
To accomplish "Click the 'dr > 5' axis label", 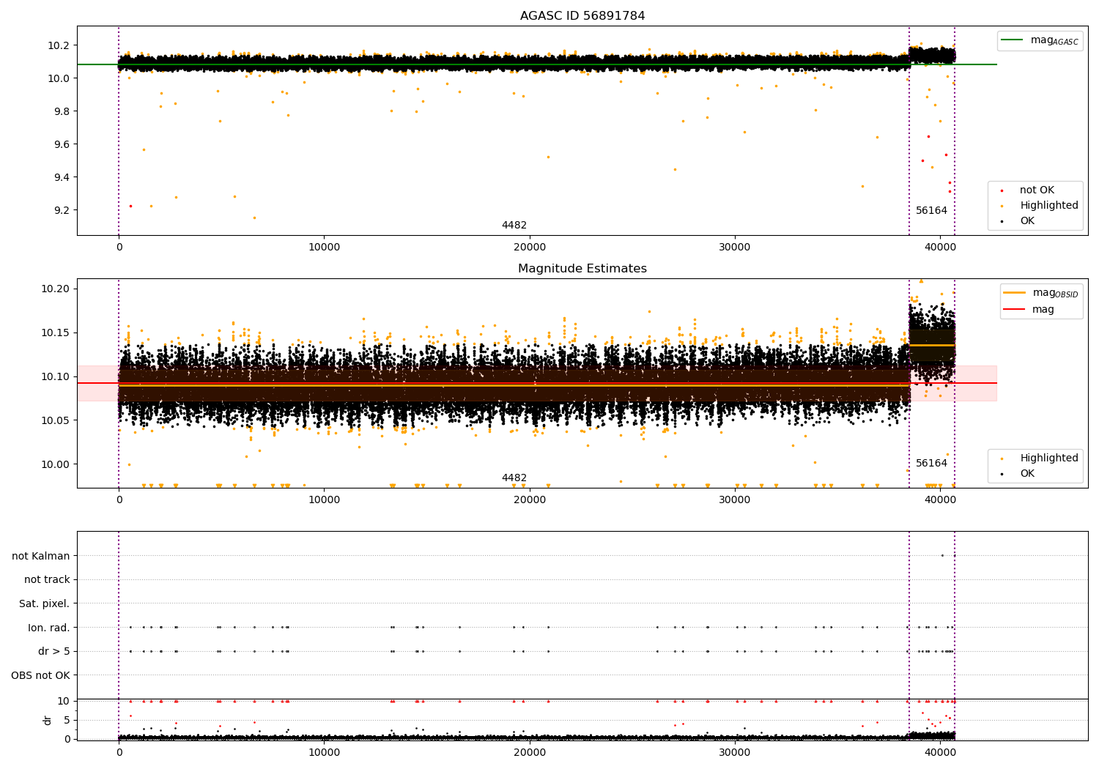I will tap(53, 652).
